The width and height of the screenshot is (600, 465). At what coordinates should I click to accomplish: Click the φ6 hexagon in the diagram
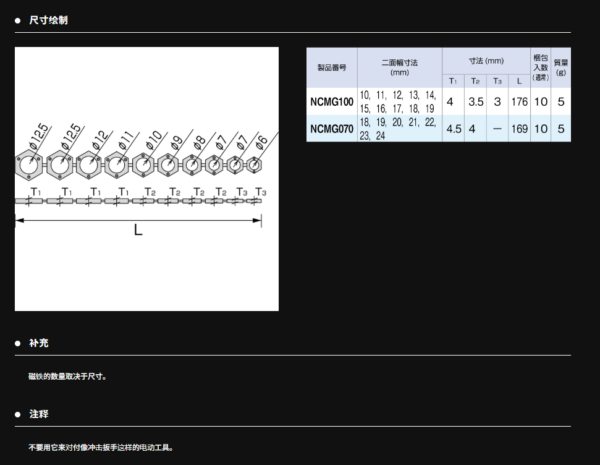point(255,164)
